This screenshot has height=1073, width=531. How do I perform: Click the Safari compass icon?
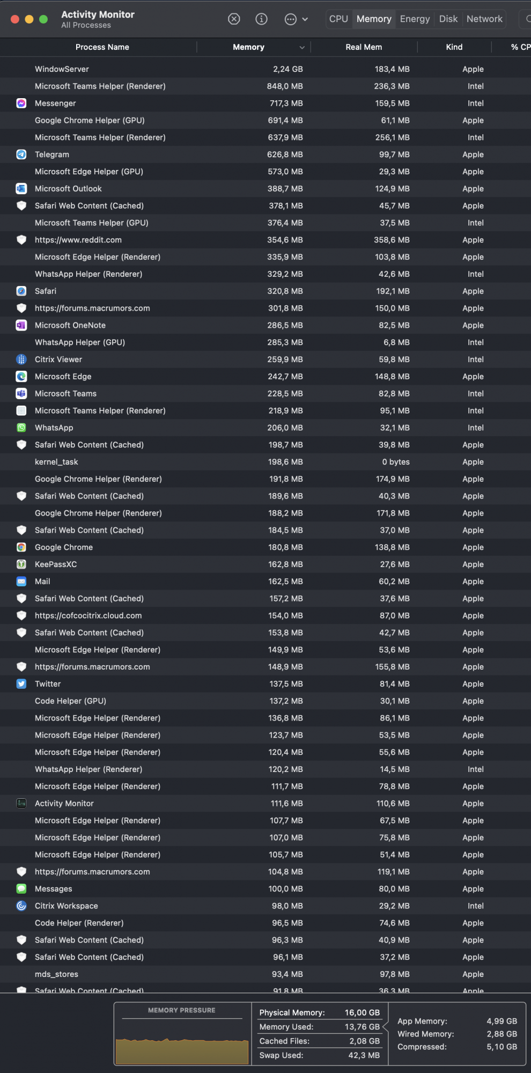click(x=21, y=291)
